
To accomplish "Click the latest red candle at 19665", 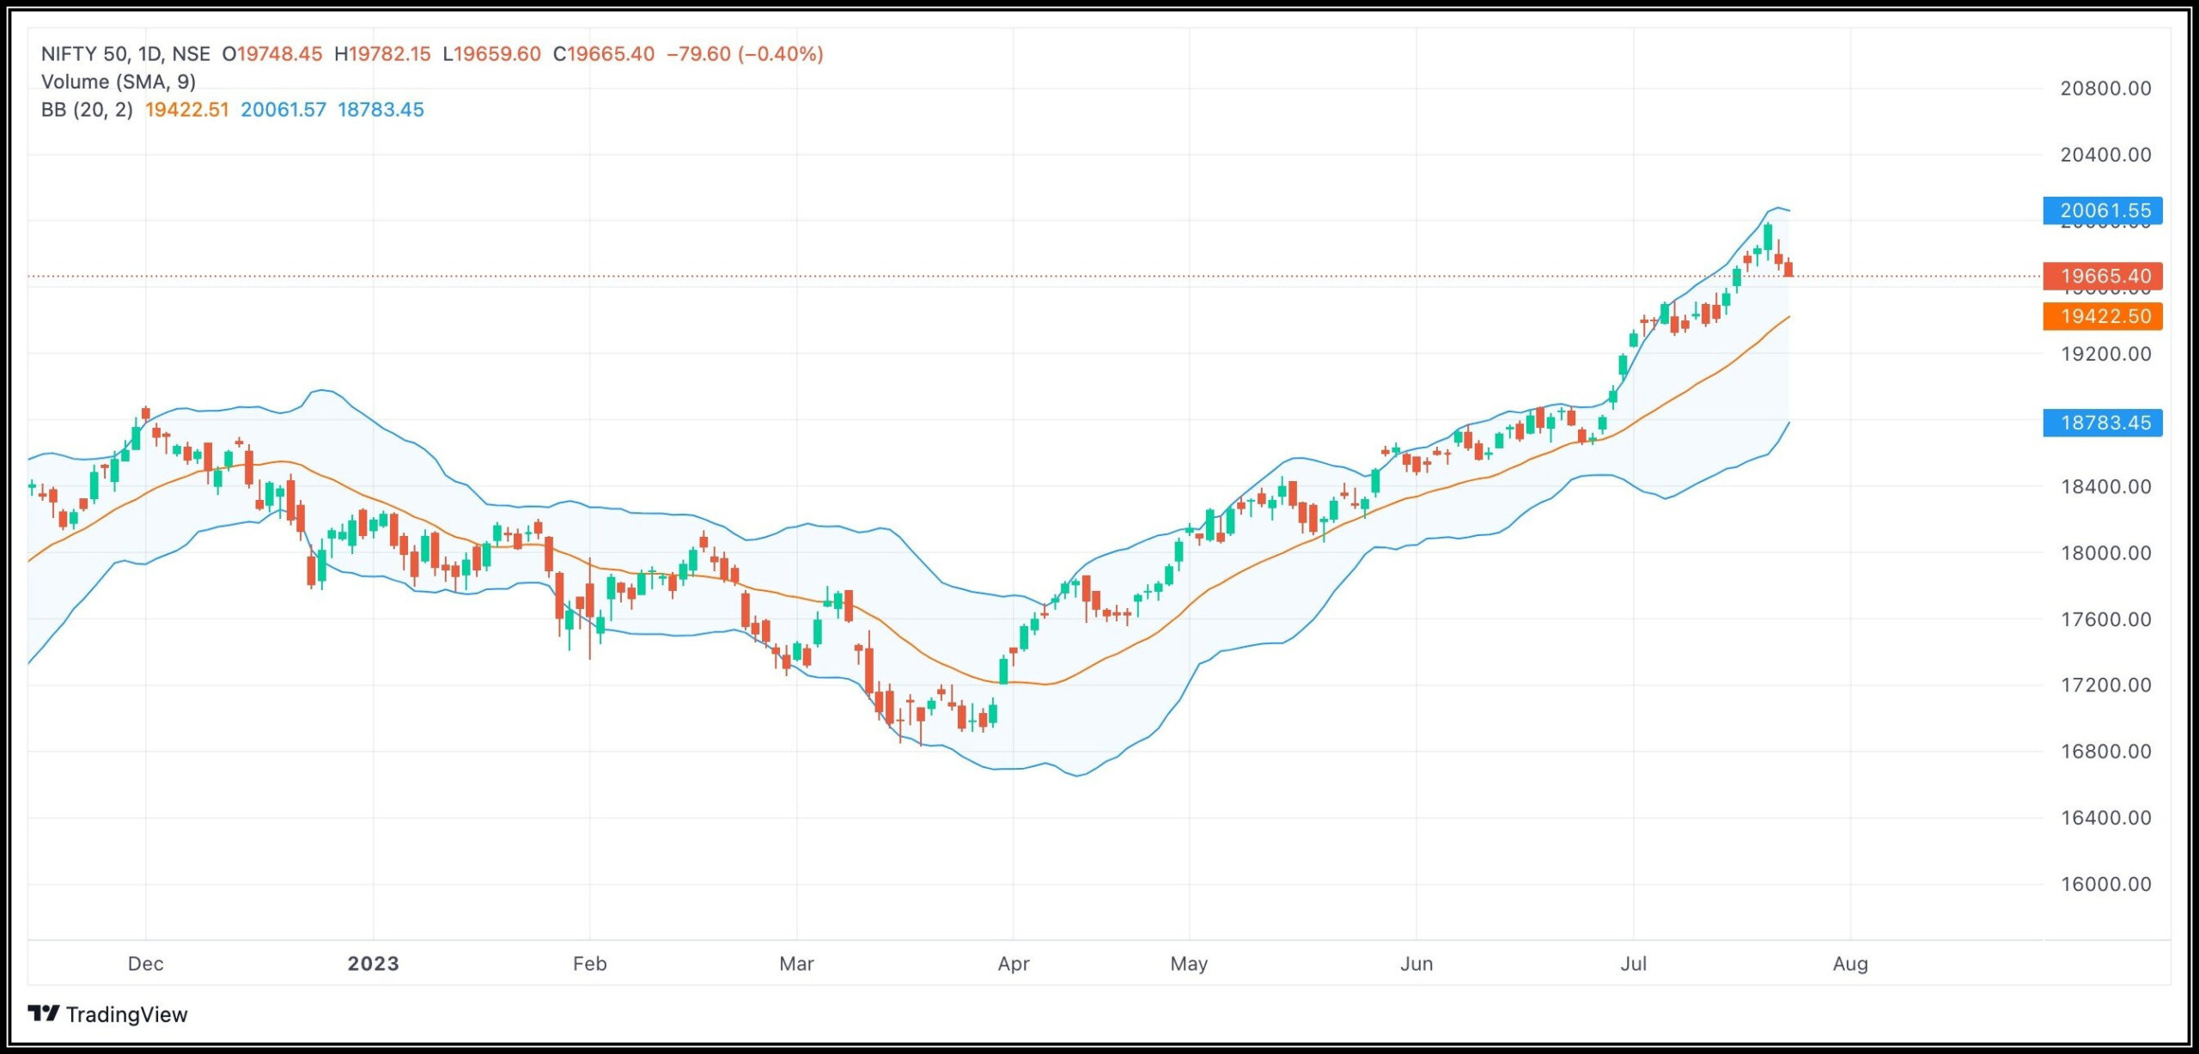I will click(1788, 269).
